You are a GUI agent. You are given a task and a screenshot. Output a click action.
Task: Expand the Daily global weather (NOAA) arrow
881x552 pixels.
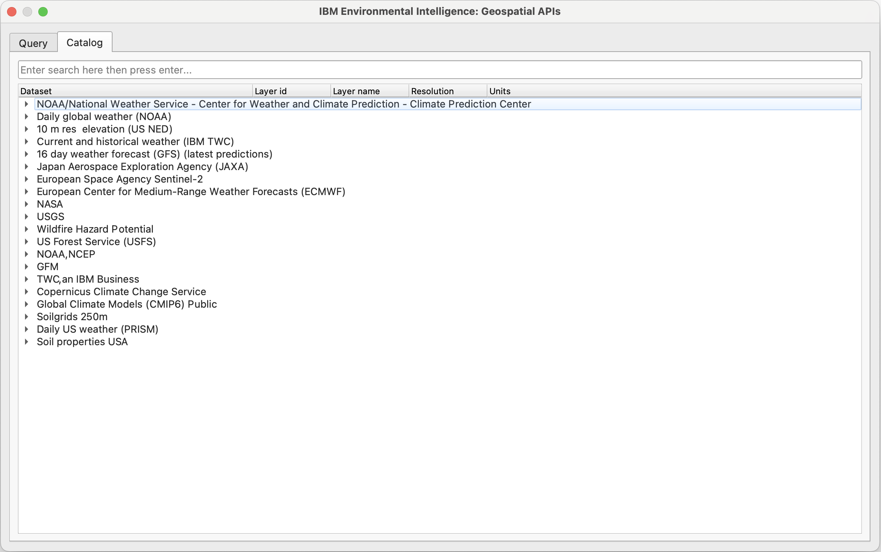26,116
